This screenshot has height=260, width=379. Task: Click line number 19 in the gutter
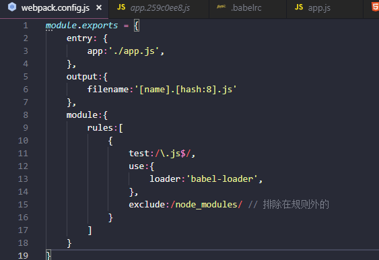click(23, 256)
